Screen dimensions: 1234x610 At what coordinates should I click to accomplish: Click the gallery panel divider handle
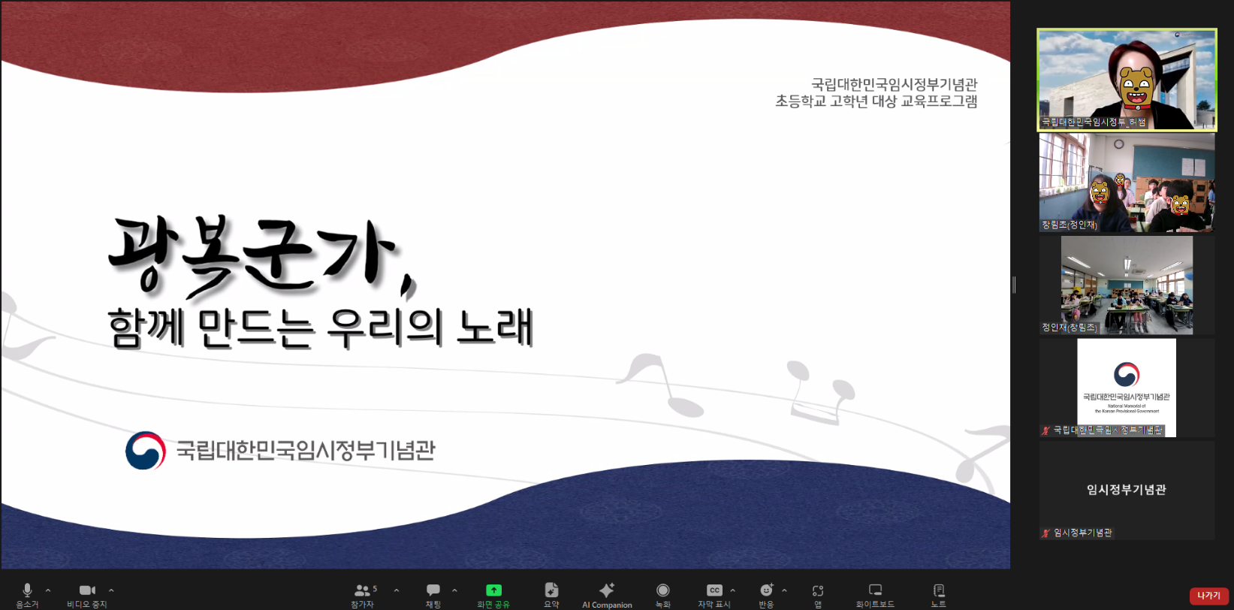click(x=1014, y=285)
